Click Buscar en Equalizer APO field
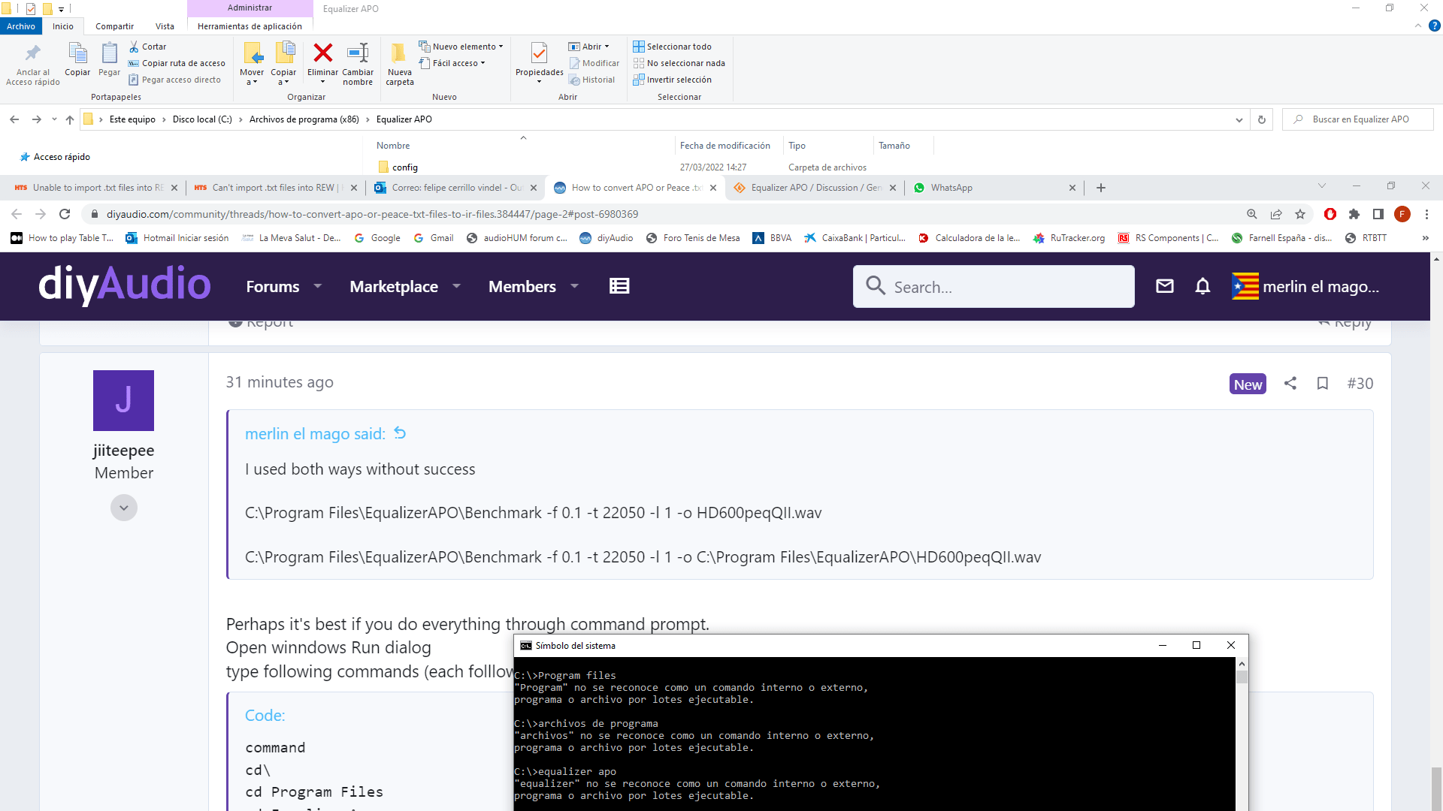Viewport: 1443px width, 811px height. pyautogui.click(x=1358, y=119)
